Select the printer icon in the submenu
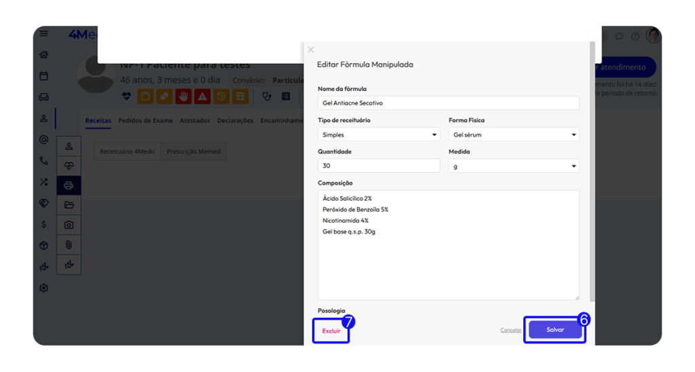Screen dimensions: 695x372 (69, 185)
